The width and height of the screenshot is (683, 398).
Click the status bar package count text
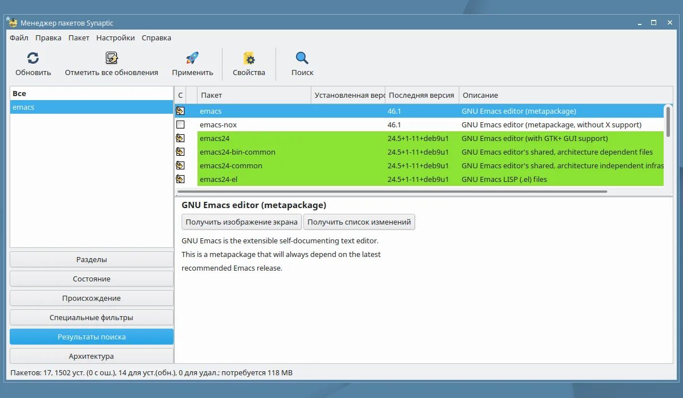click(151, 373)
